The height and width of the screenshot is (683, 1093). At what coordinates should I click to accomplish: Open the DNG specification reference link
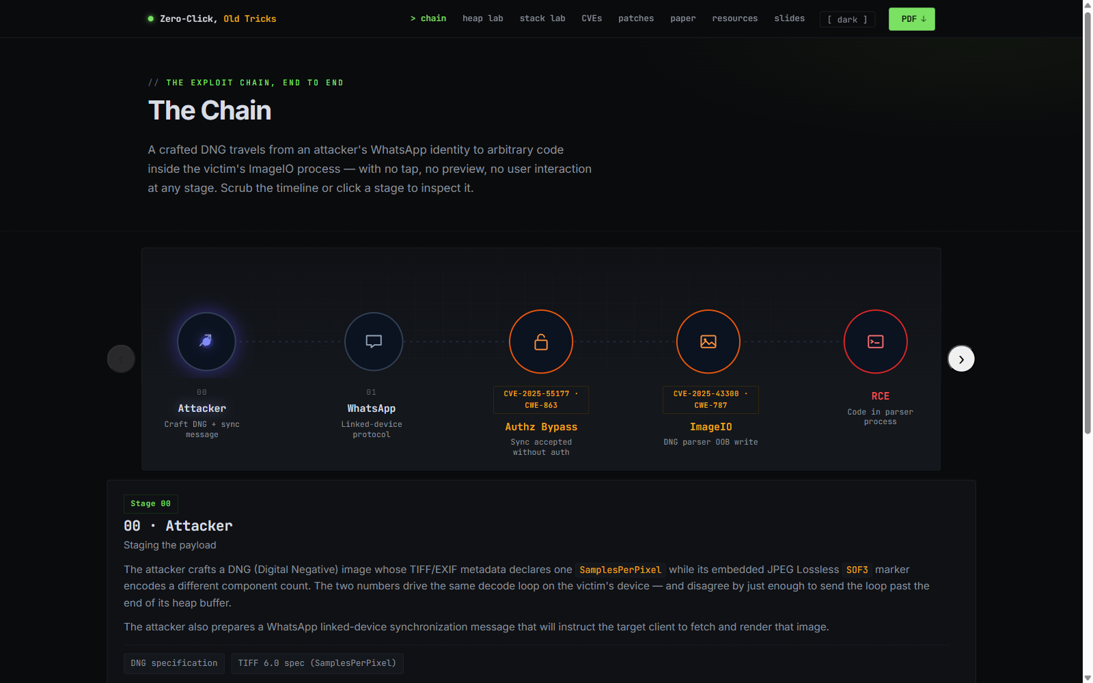pos(174,663)
